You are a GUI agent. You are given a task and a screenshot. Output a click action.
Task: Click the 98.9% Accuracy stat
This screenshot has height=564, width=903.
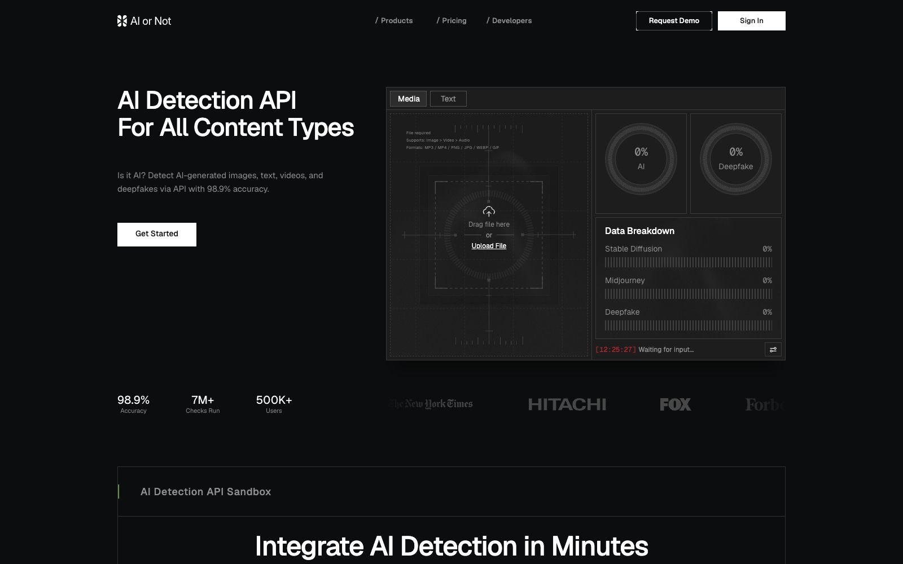point(133,404)
